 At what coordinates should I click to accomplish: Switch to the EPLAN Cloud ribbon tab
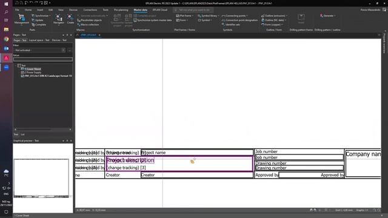(160, 10)
